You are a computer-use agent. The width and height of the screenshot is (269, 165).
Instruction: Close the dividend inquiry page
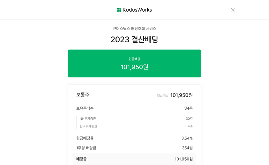point(233,10)
